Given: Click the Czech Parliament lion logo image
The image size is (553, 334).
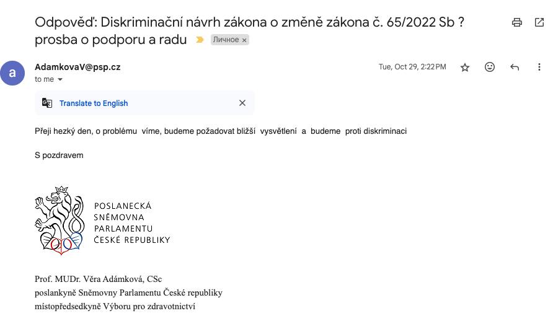Looking at the screenshot, I should click(x=102, y=220).
